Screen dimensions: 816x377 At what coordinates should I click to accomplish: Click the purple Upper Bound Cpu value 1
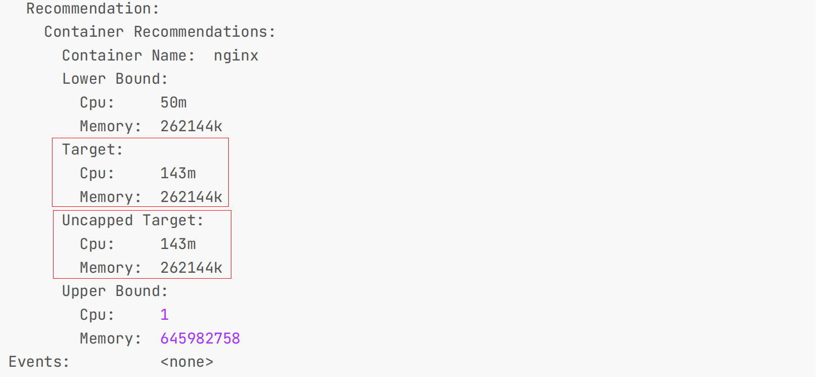(164, 315)
